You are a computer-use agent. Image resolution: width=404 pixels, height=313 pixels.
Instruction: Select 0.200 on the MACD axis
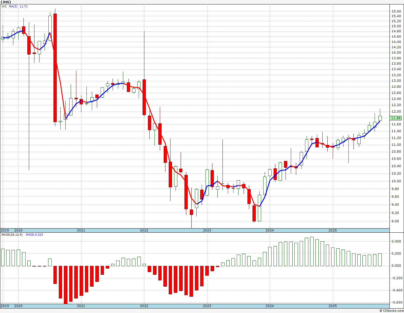pyautogui.click(x=396, y=253)
